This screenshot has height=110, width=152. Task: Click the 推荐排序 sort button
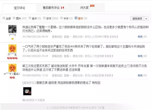[x=137, y=19]
